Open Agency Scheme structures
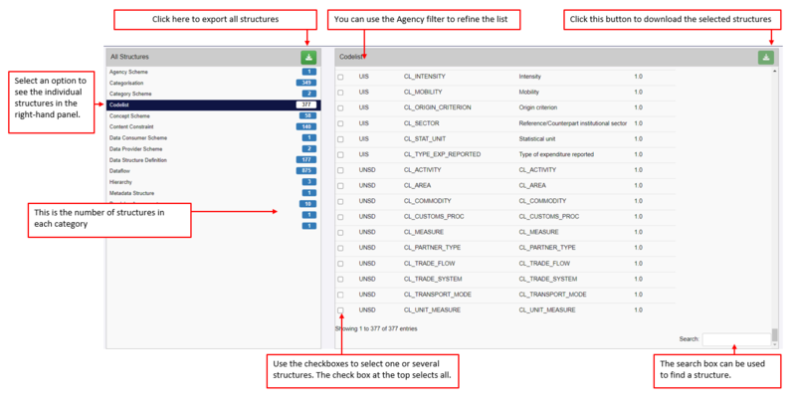Screen dimensions: 796x408 tap(213, 72)
